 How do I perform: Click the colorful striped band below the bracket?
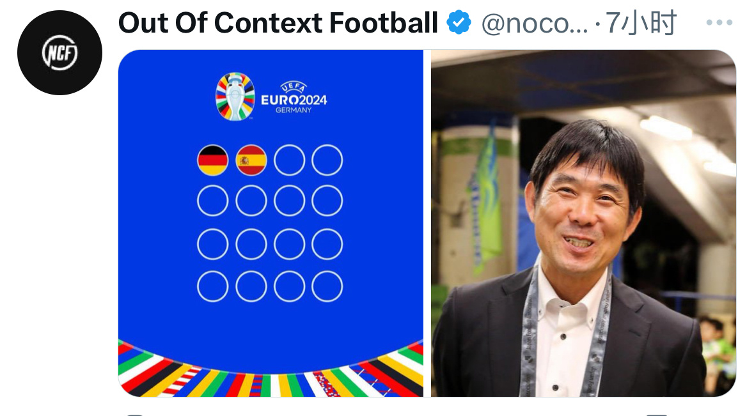(271, 373)
